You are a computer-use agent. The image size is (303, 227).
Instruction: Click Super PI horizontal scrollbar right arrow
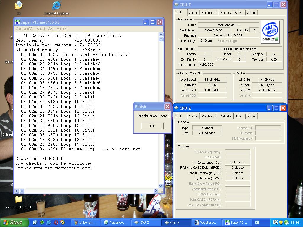pyautogui.click(x=156, y=191)
